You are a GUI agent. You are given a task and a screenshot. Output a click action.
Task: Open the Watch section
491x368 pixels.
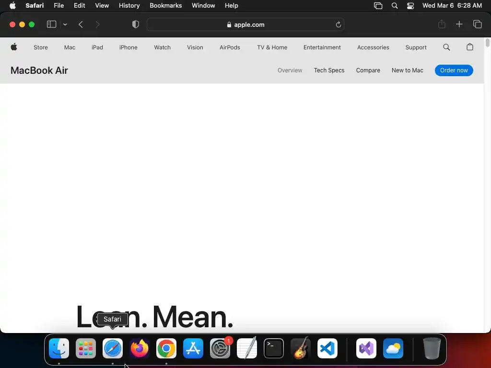[x=162, y=47]
